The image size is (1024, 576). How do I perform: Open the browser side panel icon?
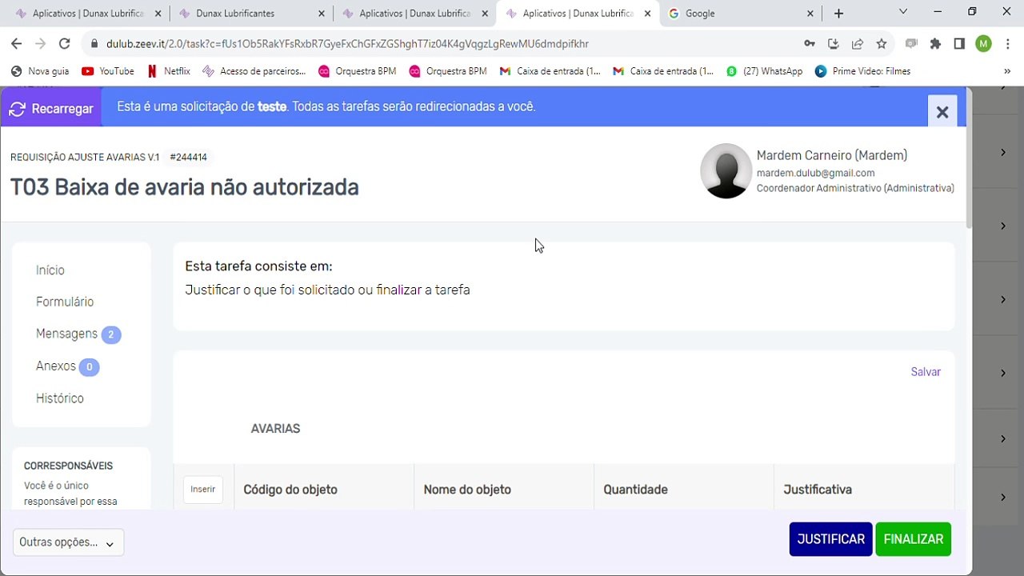pos(959,44)
